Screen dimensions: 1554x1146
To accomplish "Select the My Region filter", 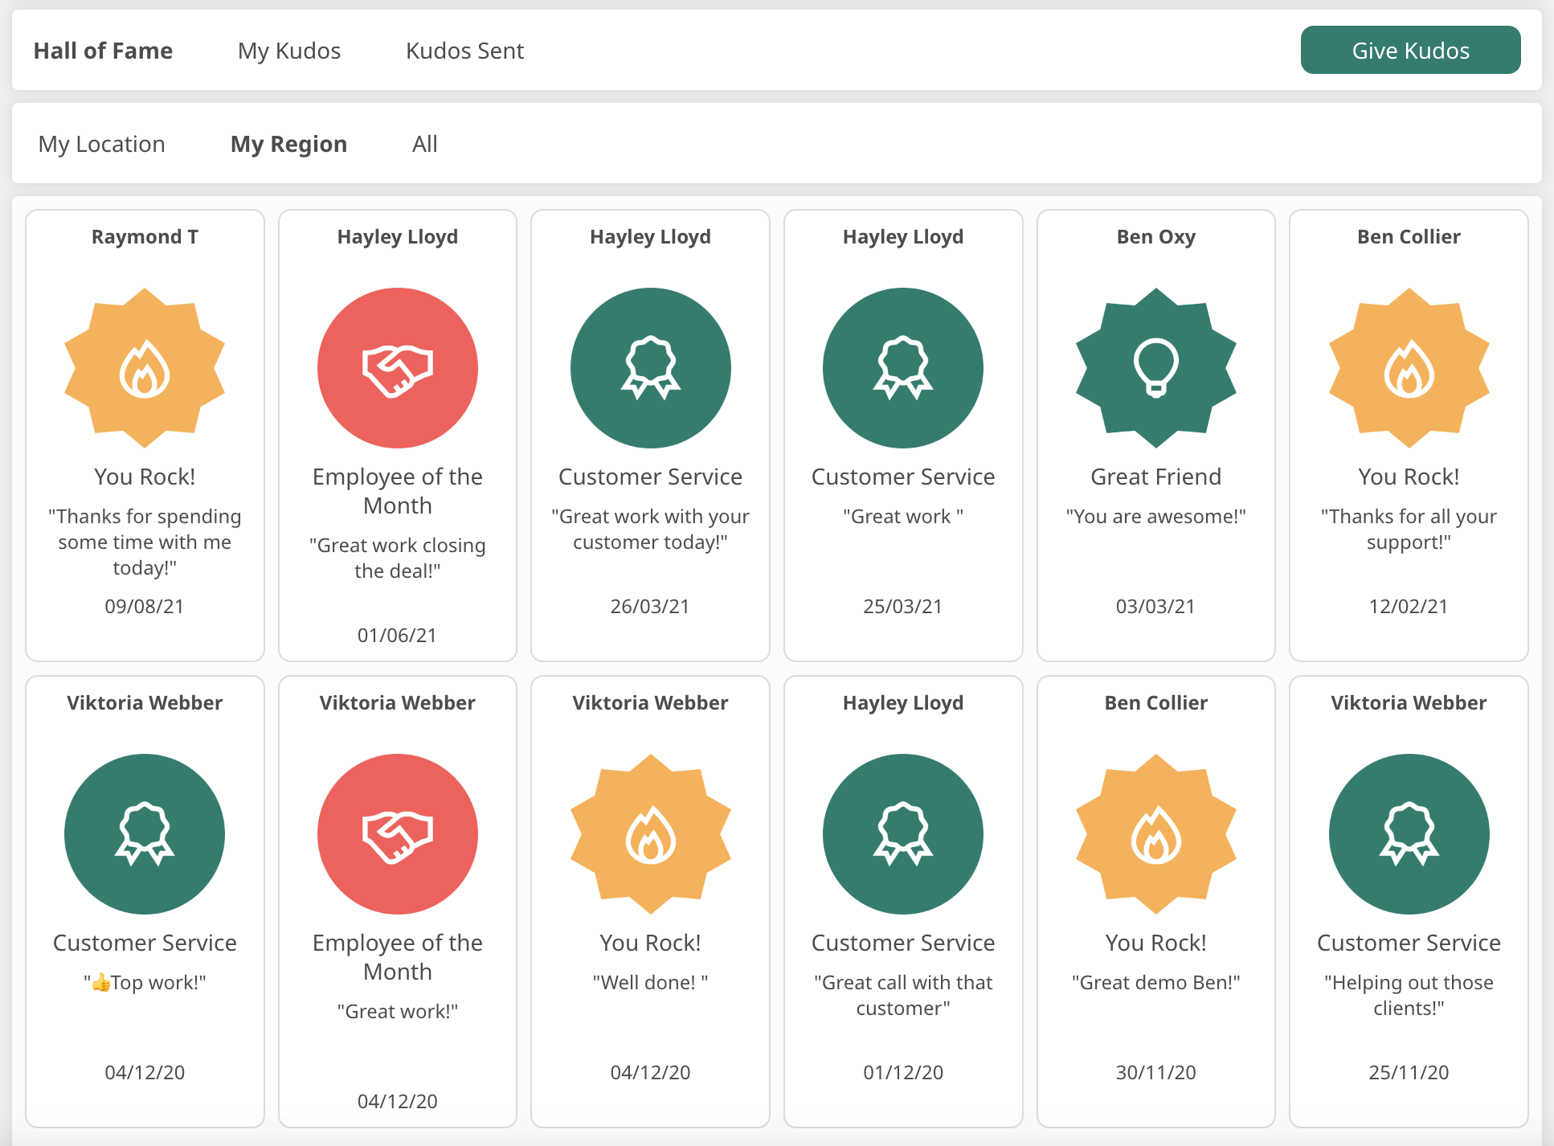I will (288, 144).
